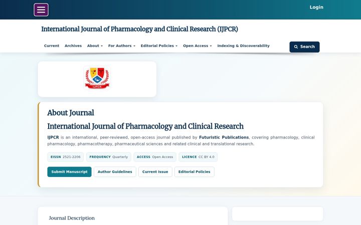Expand the About dropdown menu

(x=95, y=45)
